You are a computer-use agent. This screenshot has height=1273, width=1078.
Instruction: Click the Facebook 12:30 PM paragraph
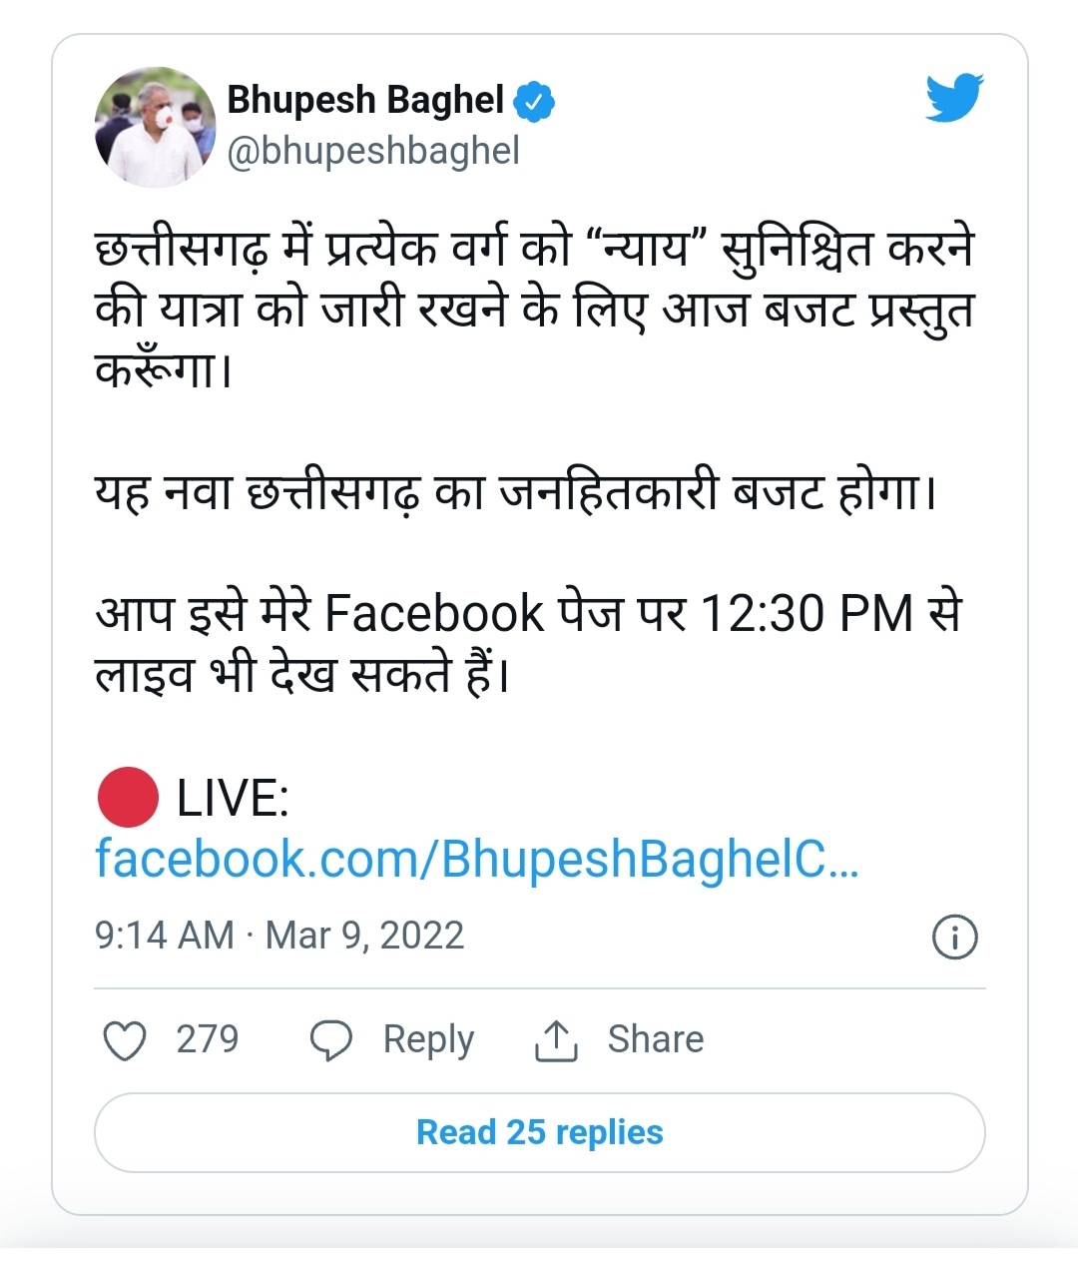click(529, 644)
